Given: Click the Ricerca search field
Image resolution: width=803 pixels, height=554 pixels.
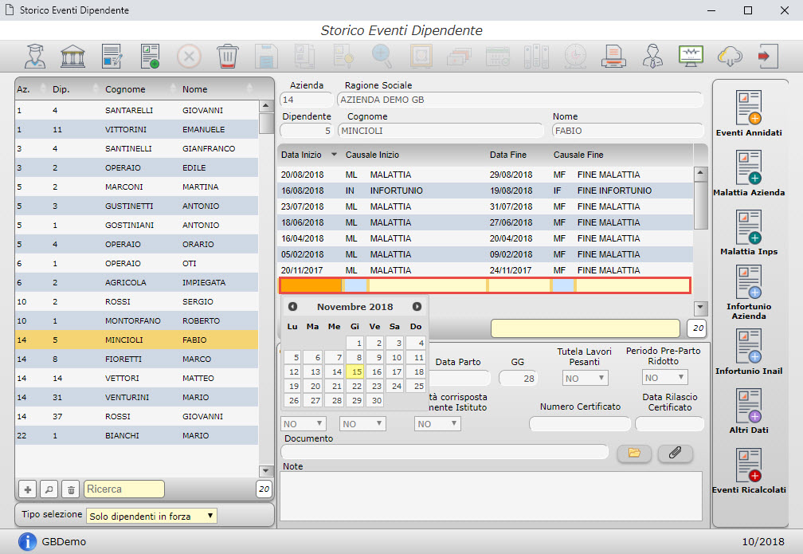Looking at the screenshot, I should [x=124, y=489].
